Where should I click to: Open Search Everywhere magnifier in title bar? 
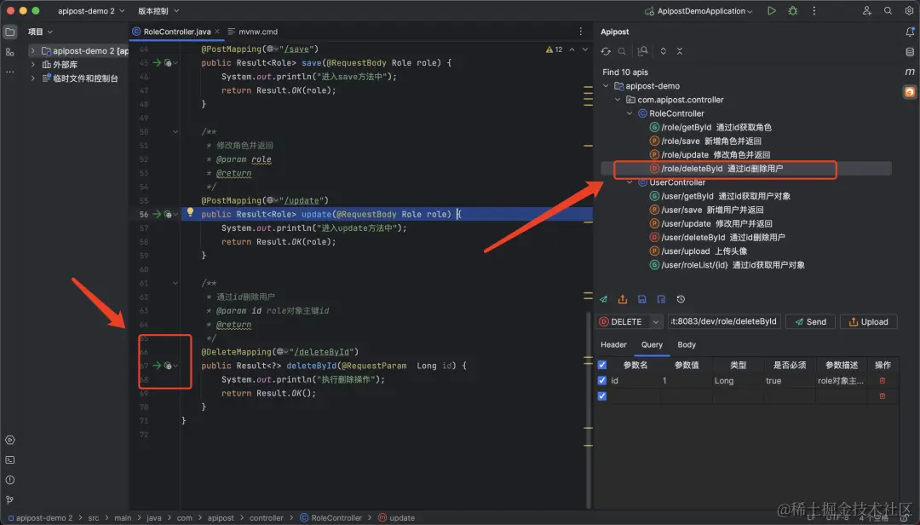click(888, 10)
